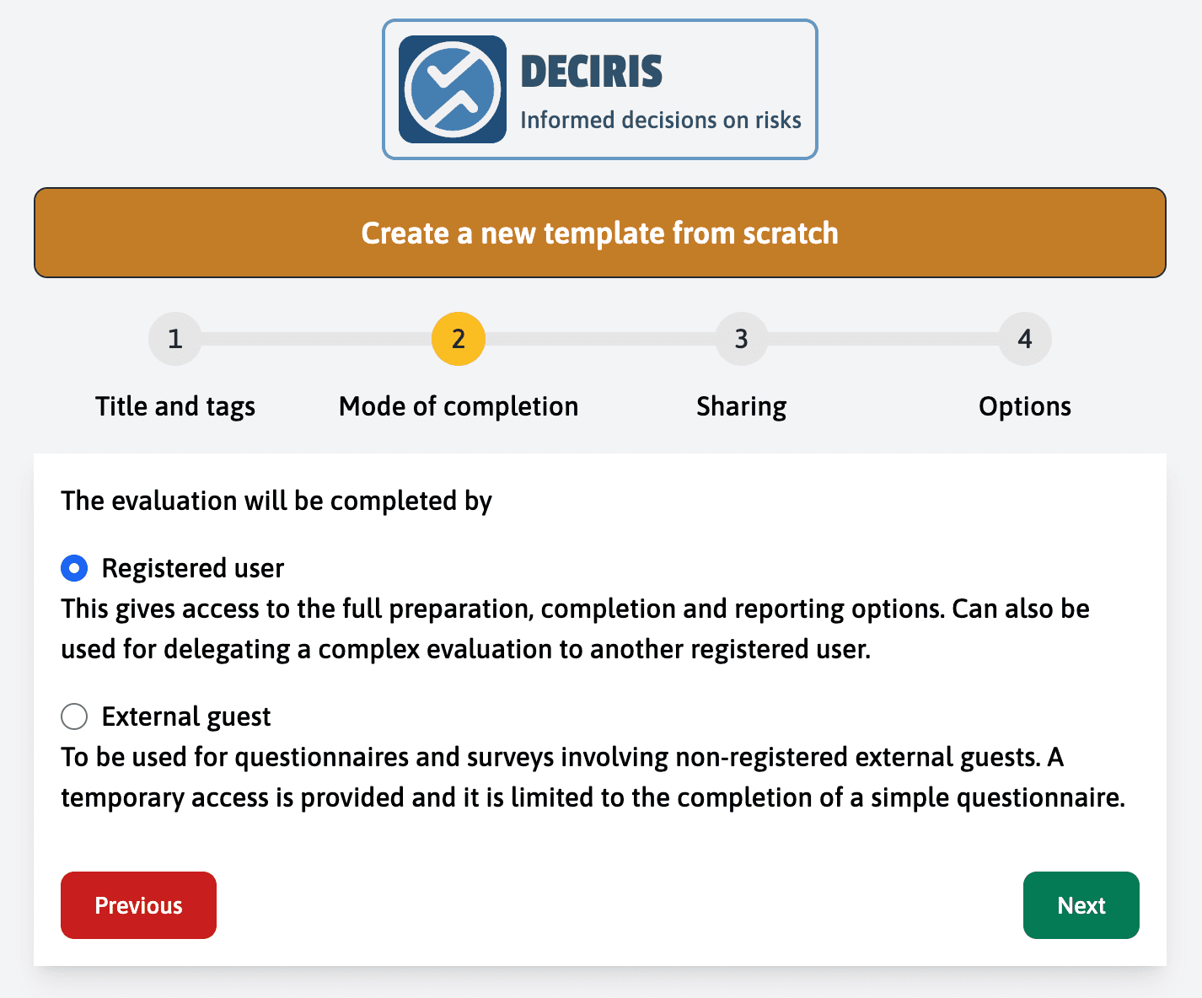Image resolution: width=1202 pixels, height=998 pixels.
Task: Click step circle 3 in the progress bar
Action: (741, 338)
